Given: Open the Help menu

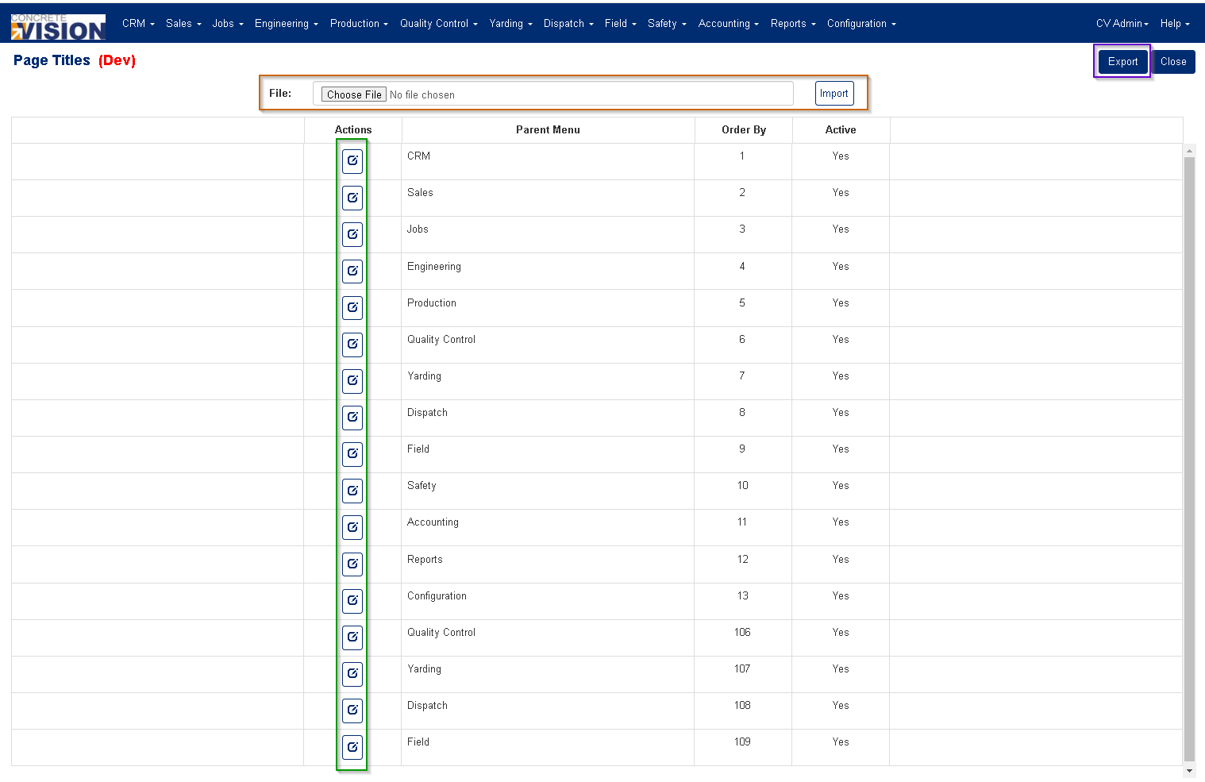Looking at the screenshot, I should tap(1175, 24).
